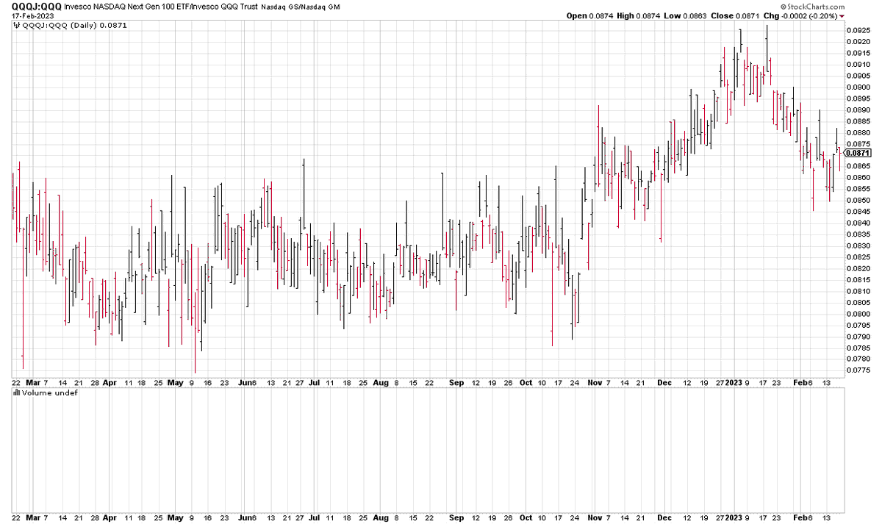Click the Jun label under the Volume panel
Image resolution: width=882 pixels, height=524 pixels.
[x=246, y=517]
